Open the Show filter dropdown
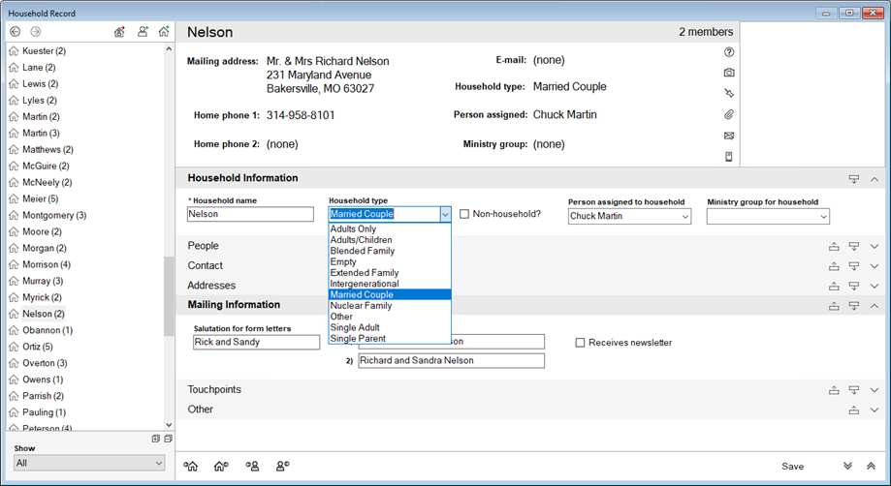Image resolution: width=891 pixels, height=486 pixels. [89, 464]
